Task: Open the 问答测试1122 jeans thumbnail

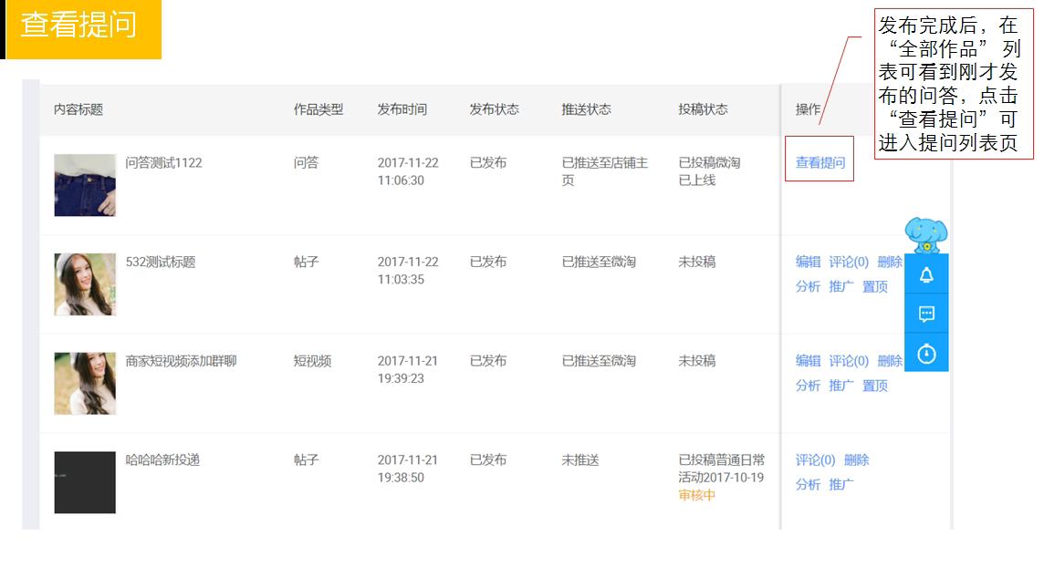Action: coord(85,185)
